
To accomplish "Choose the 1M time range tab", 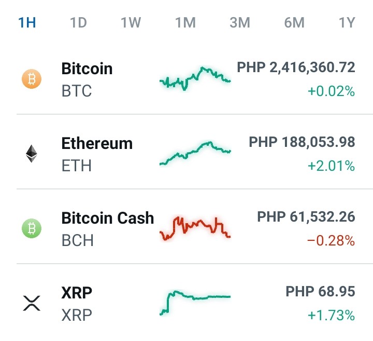I will [185, 23].
